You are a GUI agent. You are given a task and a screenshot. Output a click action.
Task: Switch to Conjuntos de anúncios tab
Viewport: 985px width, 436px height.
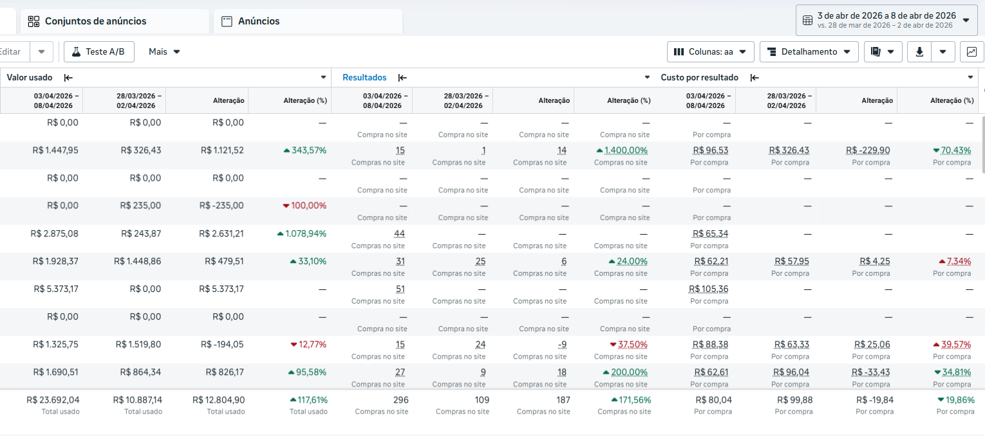pos(115,21)
